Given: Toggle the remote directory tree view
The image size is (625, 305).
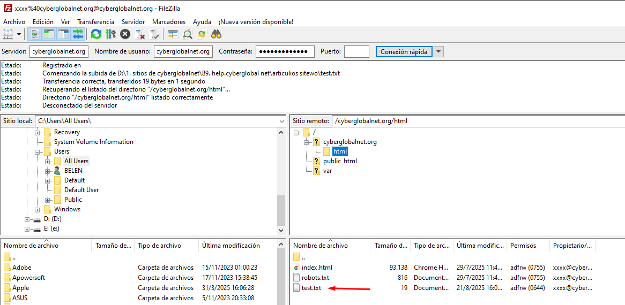Looking at the screenshot, I should pyautogui.click(x=63, y=35).
